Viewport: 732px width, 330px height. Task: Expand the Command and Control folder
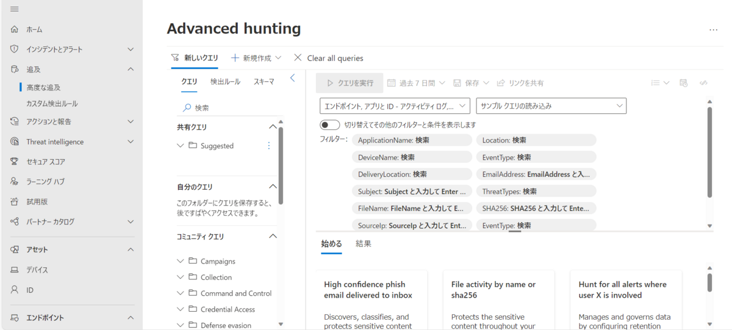tap(180, 293)
